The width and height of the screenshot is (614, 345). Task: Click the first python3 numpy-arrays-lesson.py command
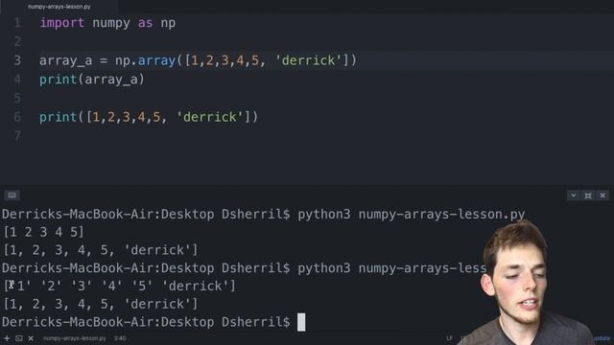(x=412, y=215)
